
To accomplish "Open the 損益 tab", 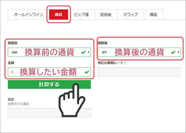I will (153, 15).
